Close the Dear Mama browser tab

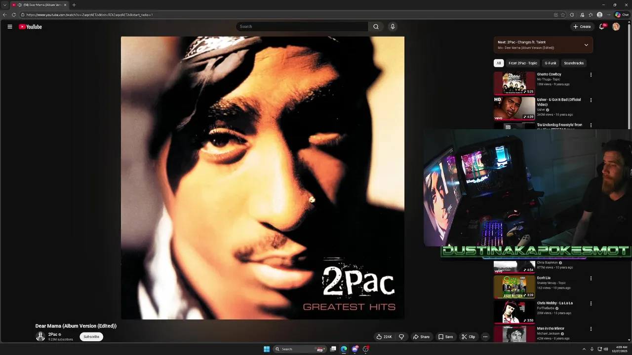click(x=65, y=5)
